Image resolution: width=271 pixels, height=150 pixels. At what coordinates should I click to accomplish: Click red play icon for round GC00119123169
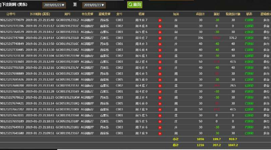point(160,91)
